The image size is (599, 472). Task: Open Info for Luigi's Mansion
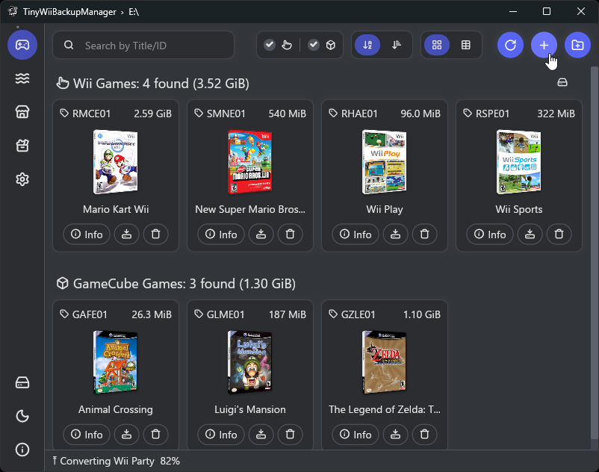(220, 435)
